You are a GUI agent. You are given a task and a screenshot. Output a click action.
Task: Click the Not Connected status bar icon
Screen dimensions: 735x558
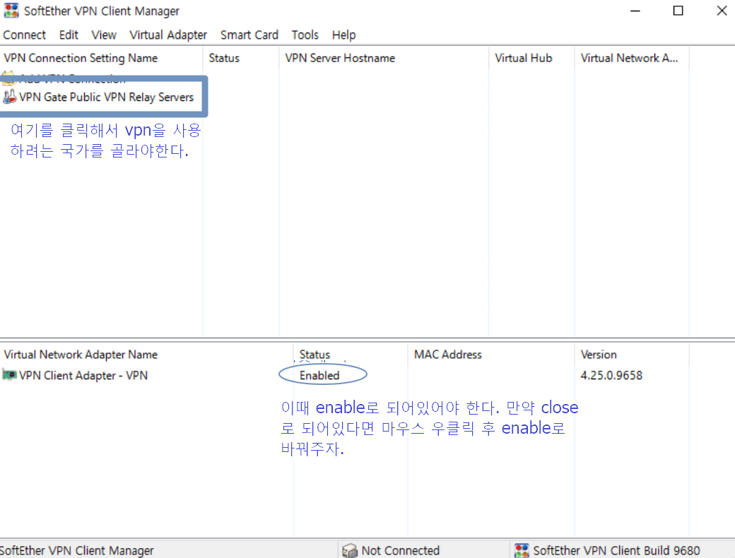(350, 550)
